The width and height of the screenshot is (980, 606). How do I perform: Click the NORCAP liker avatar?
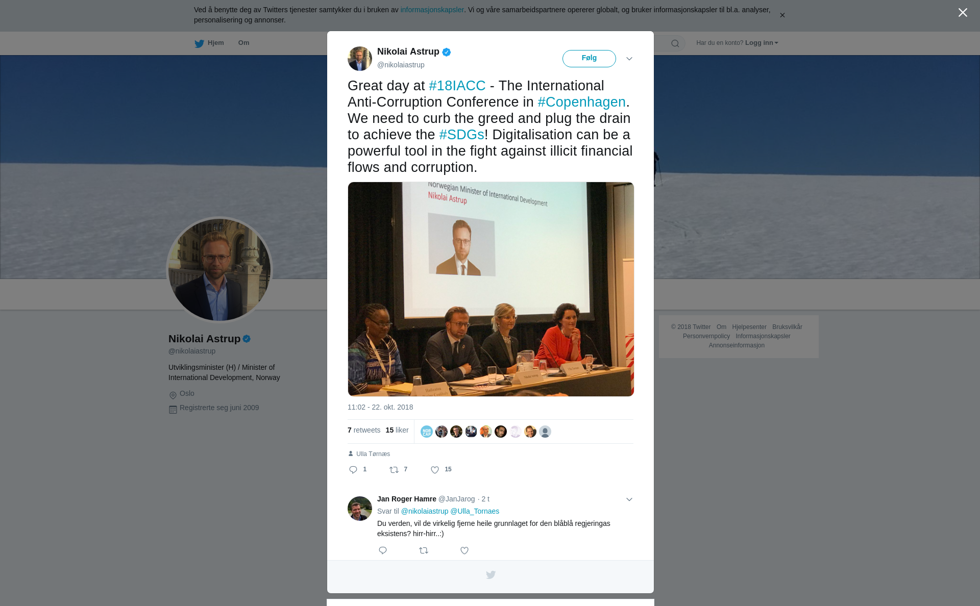pyautogui.click(x=427, y=432)
